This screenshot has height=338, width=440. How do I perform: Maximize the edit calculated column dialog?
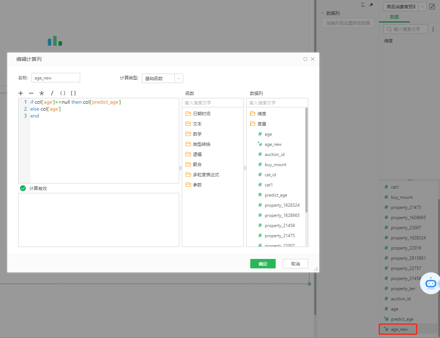(305, 59)
